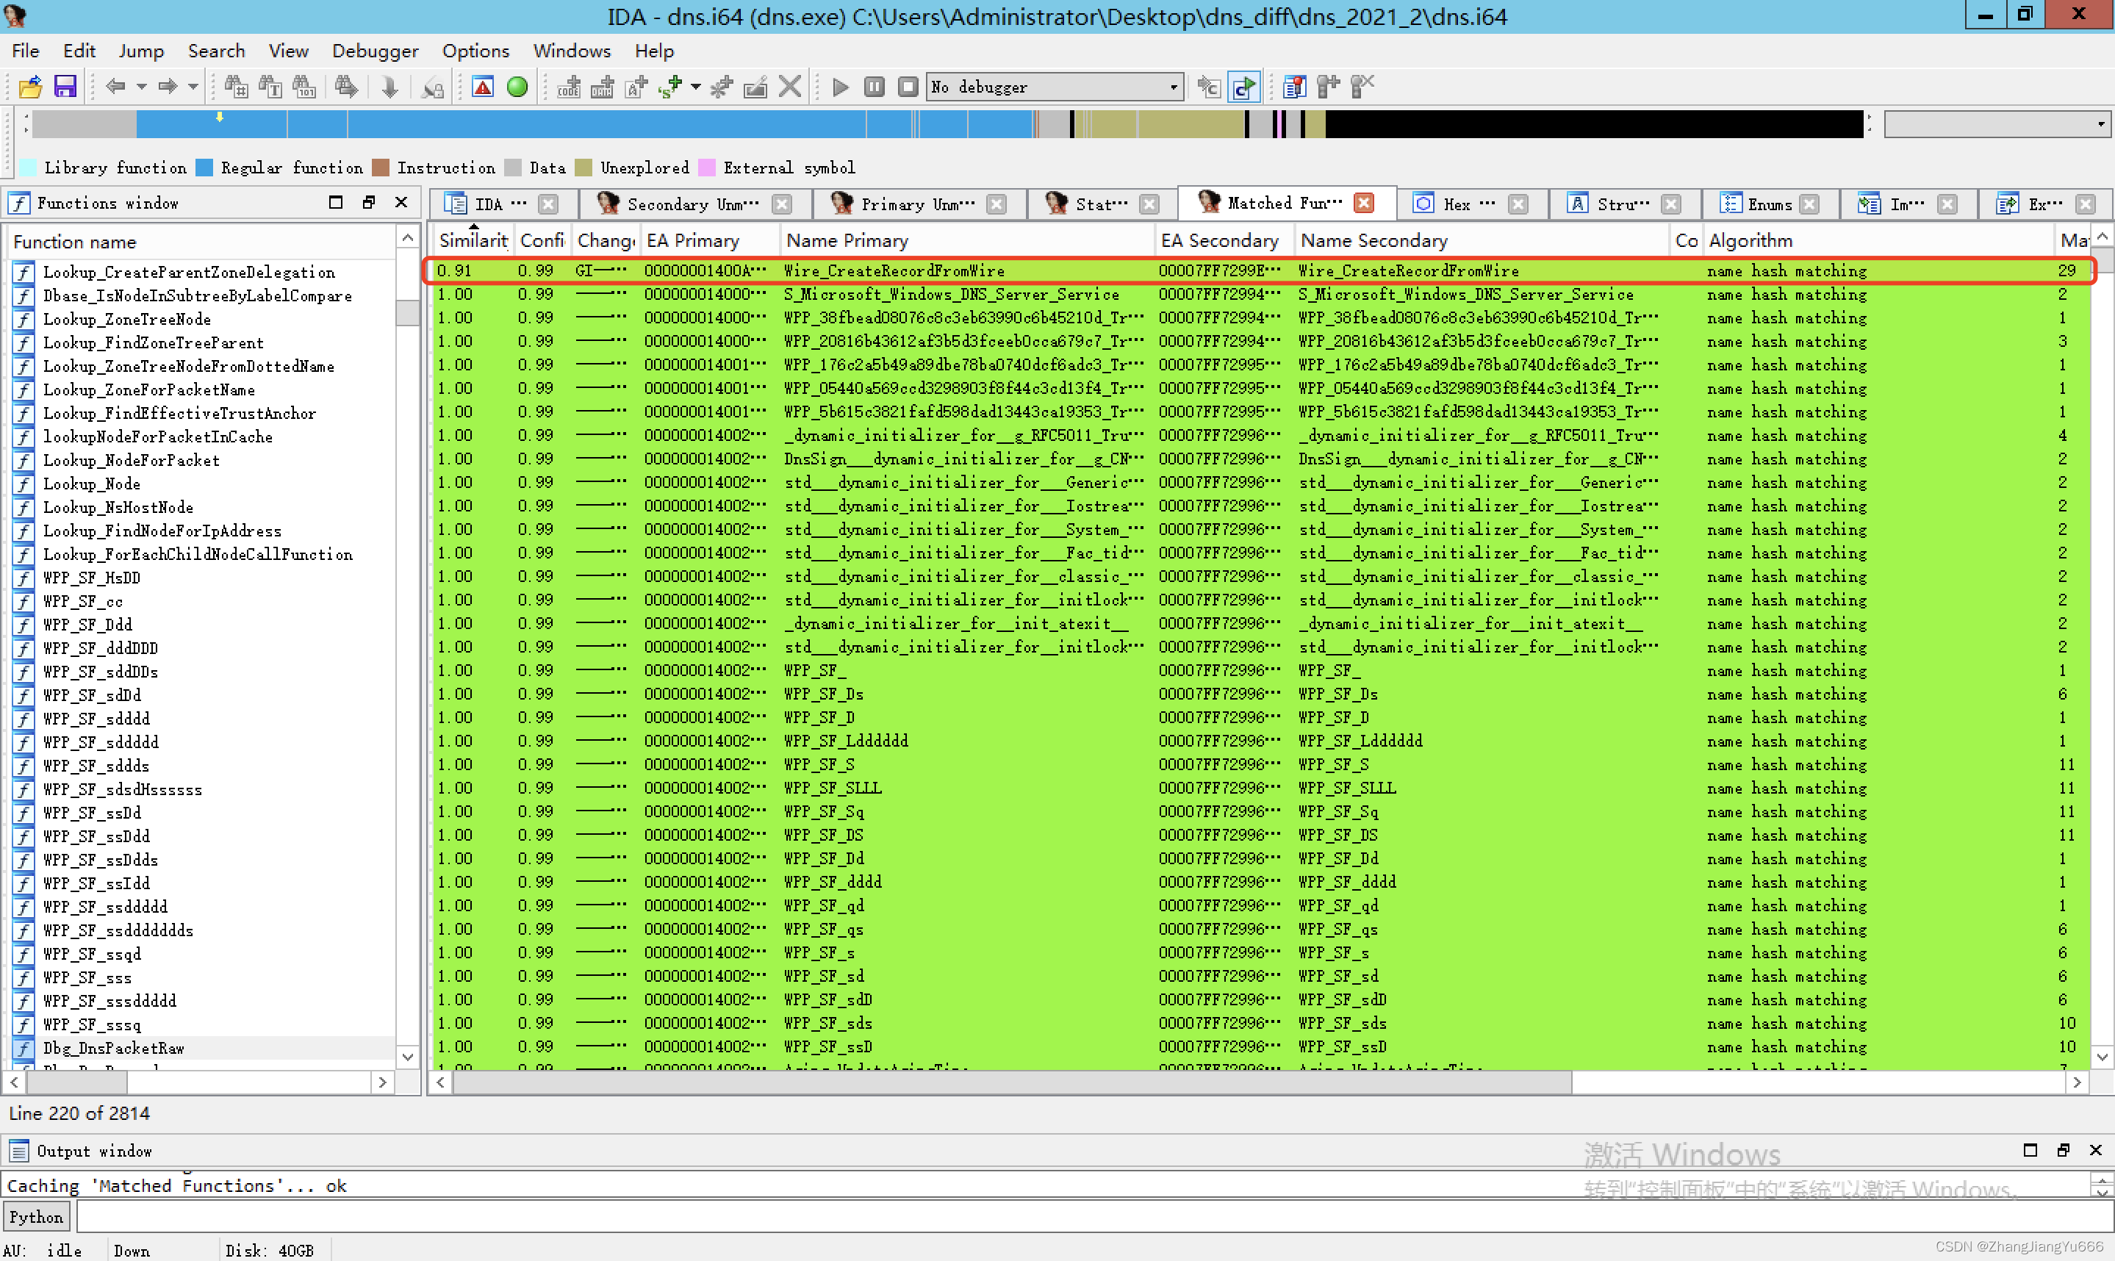The width and height of the screenshot is (2115, 1261).
Task: Click the Python console language button
Action: (x=37, y=1217)
